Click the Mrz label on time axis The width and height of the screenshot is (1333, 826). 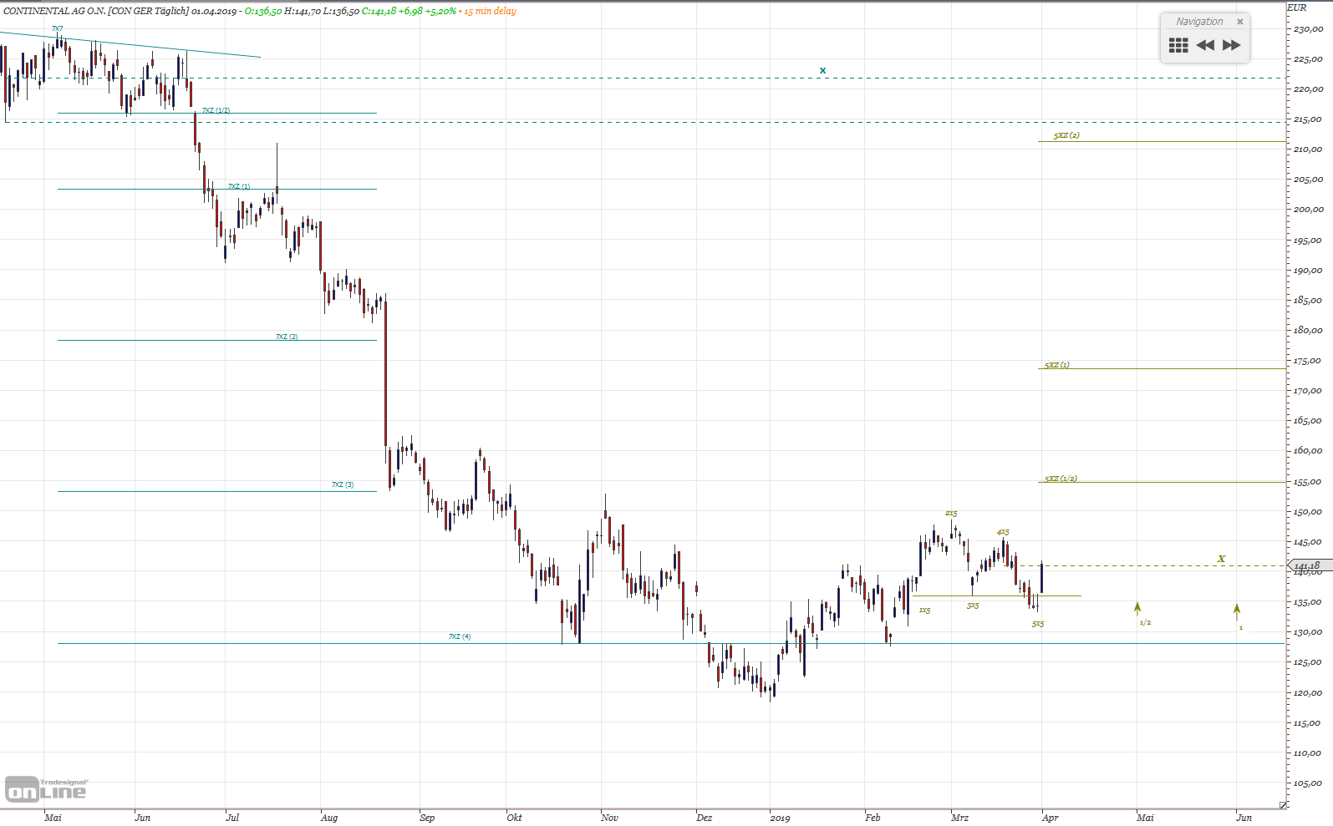click(x=959, y=818)
